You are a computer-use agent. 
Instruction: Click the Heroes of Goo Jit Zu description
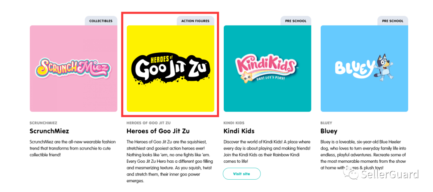170,161
